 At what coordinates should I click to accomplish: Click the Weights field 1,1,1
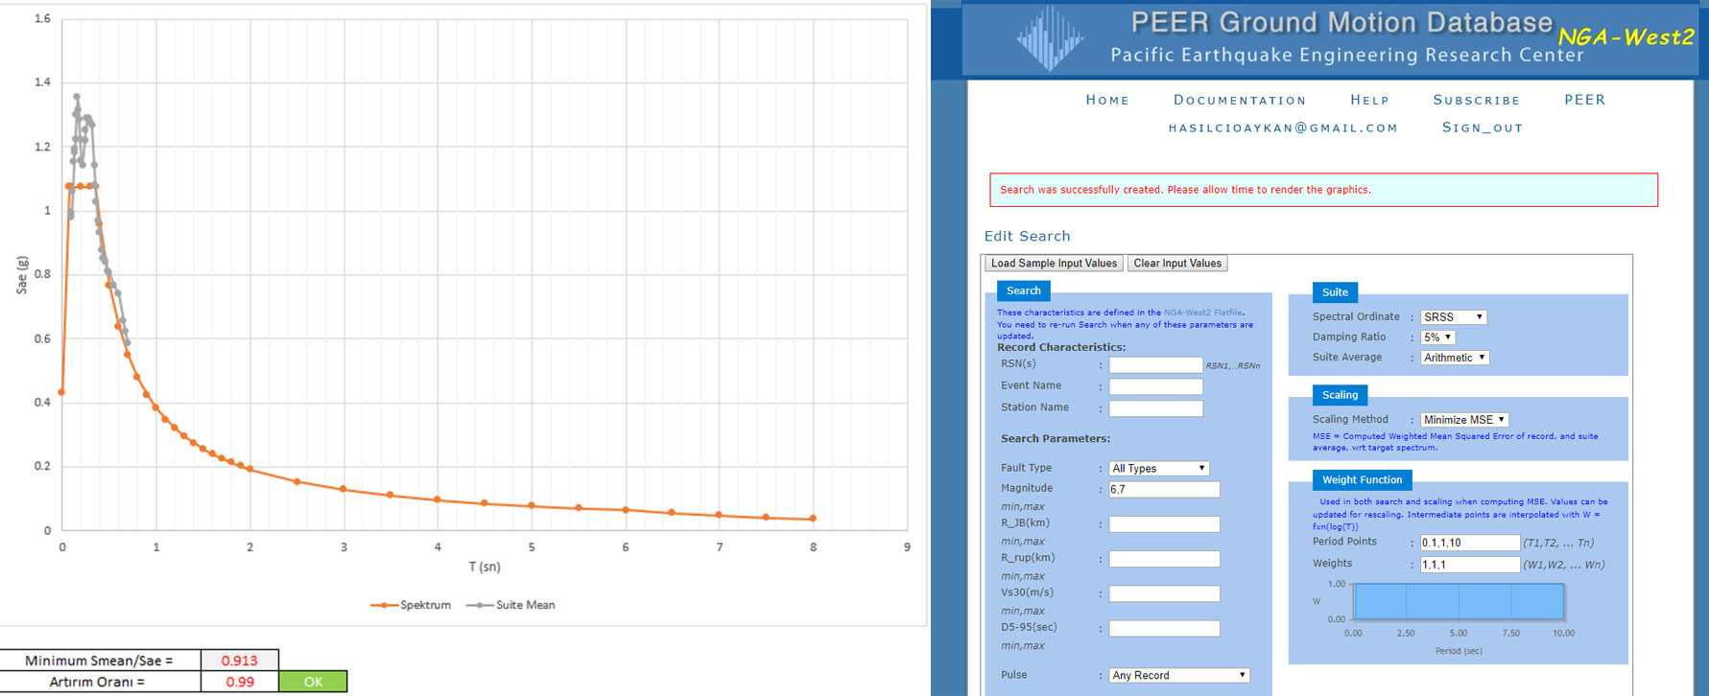tap(1470, 565)
